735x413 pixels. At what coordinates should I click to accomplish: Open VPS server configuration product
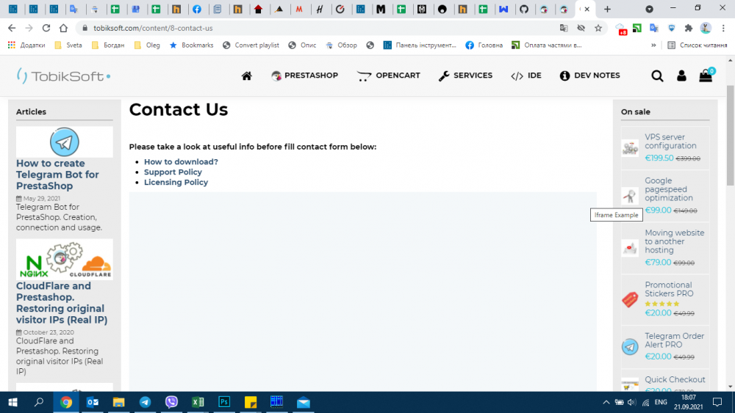point(670,142)
